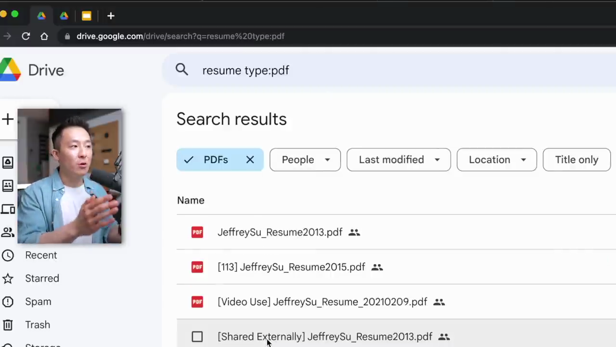Open the Shared with me people icon
616x347 pixels.
(8, 232)
